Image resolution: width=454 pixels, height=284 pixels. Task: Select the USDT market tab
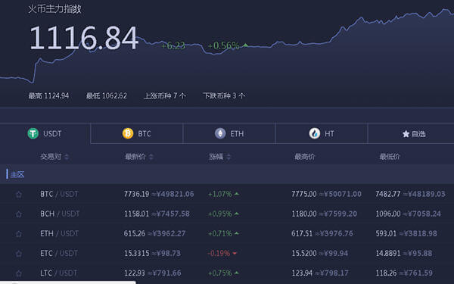coord(45,133)
